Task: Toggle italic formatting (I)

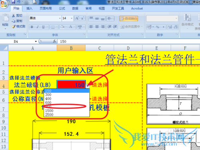Action: [38, 27]
